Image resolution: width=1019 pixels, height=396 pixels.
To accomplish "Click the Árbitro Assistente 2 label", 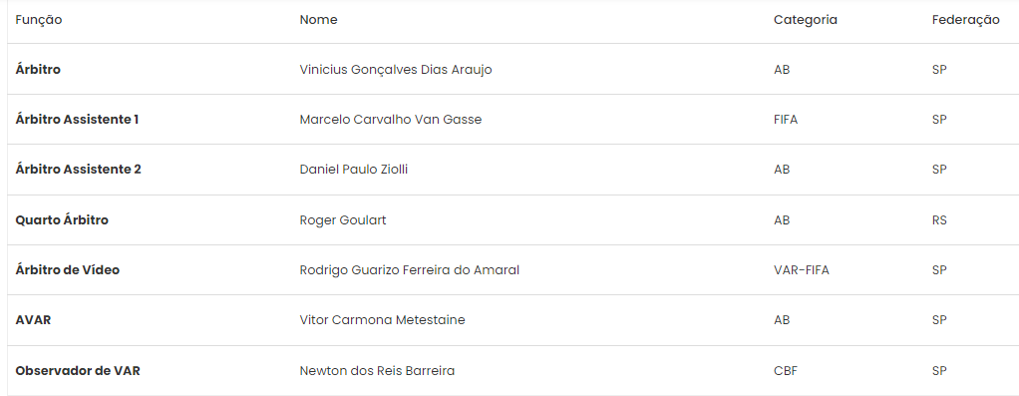I will (79, 170).
